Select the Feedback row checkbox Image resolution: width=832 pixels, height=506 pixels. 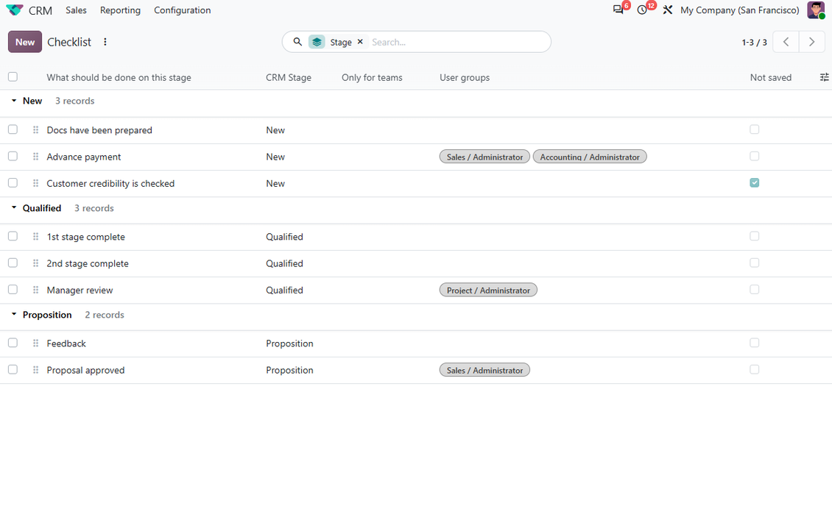click(13, 343)
